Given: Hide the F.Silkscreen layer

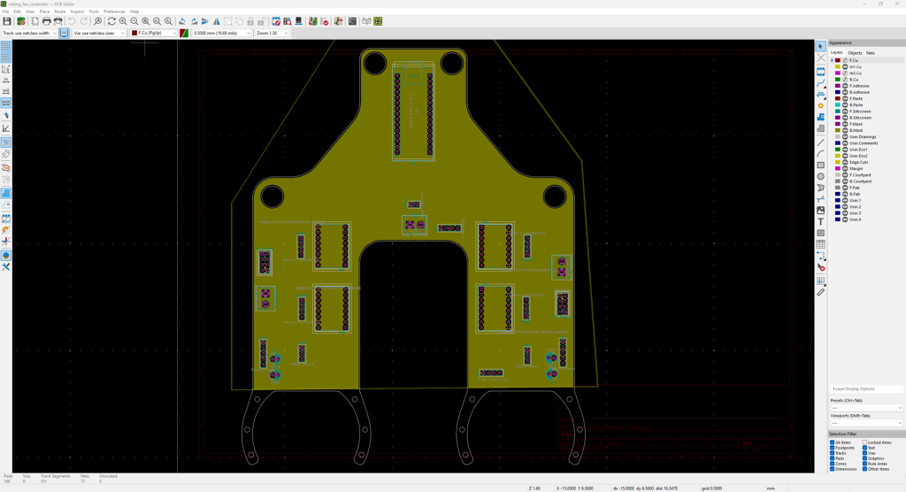Looking at the screenshot, I should [x=845, y=111].
